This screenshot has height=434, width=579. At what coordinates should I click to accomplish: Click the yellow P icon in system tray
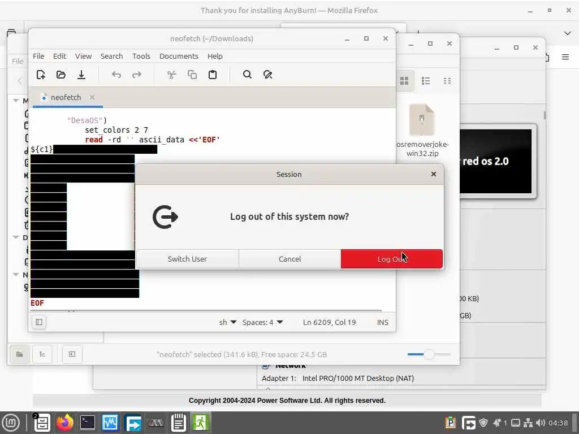(451, 423)
